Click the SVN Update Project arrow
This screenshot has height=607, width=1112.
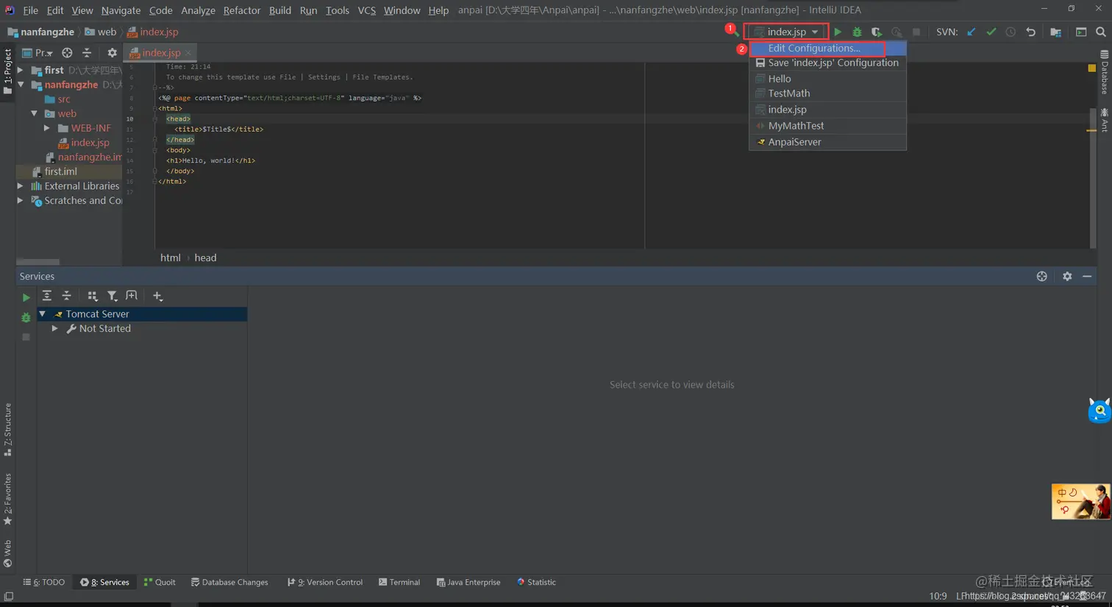pos(972,32)
